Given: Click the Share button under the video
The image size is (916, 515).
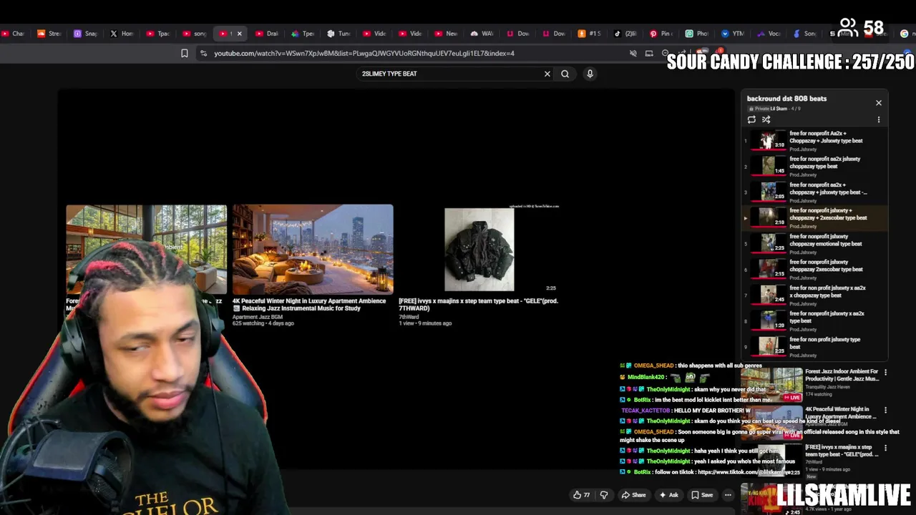Looking at the screenshot, I should point(633,495).
